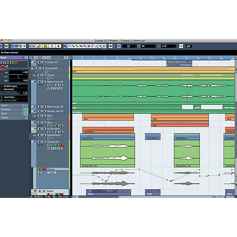The width and height of the screenshot is (237, 237).
Task: Open the color selector palette icon
Action: tap(189, 46)
